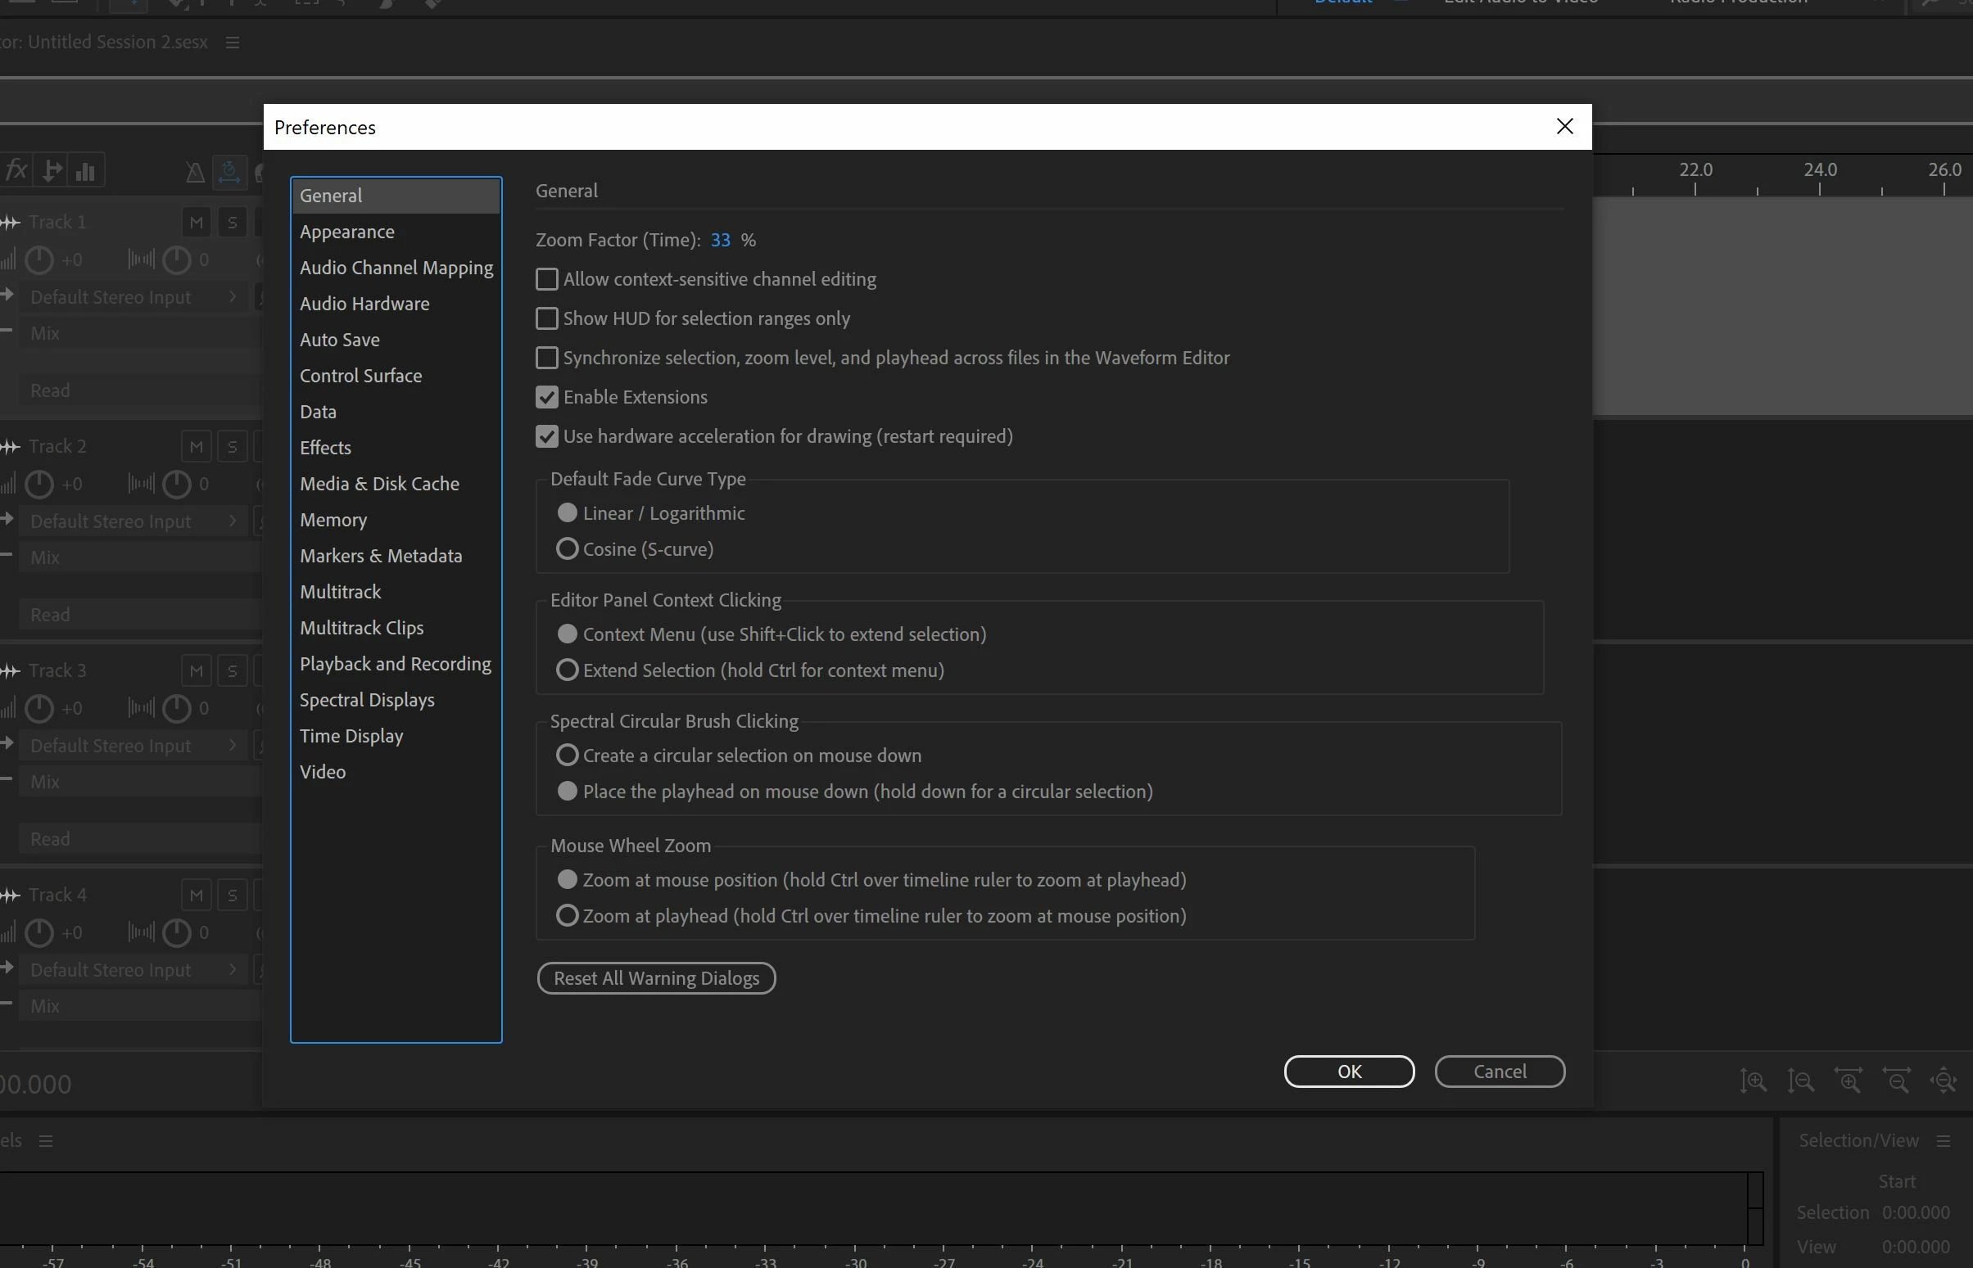This screenshot has width=1973, height=1268.
Task: Click the zoom in time icon
Action: pyautogui.click(x=1849, y=1081)
